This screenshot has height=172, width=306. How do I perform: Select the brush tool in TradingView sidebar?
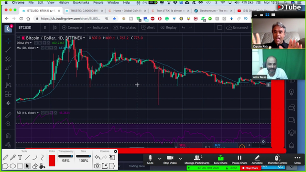8,68
